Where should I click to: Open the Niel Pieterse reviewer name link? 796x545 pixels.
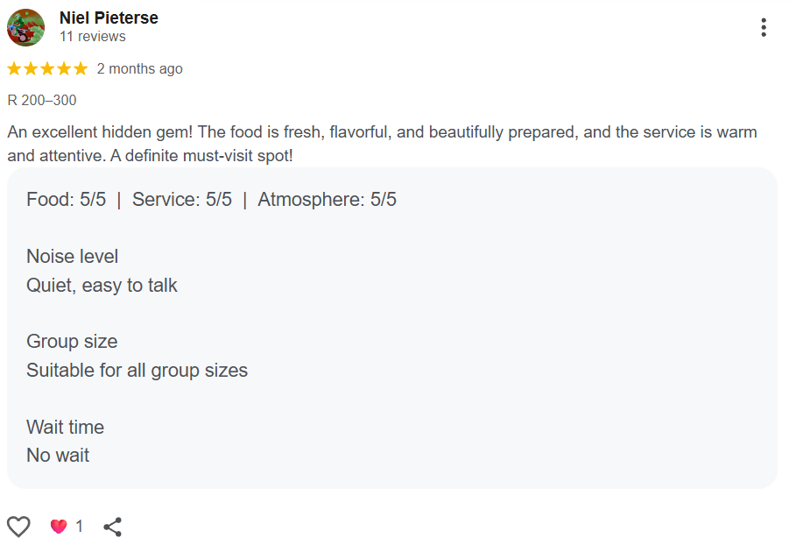click(x=109, y=18)
